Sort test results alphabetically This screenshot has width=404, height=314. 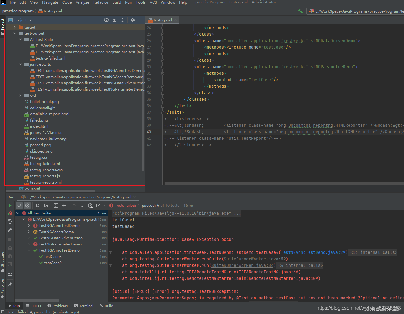pos(38,206)
